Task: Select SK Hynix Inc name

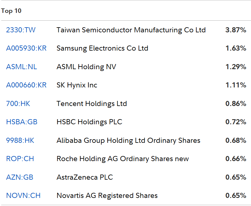Action: pos(77,85)
